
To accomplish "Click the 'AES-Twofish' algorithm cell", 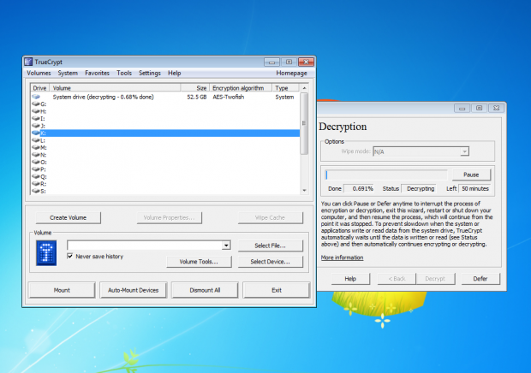I will pos(229,97).
